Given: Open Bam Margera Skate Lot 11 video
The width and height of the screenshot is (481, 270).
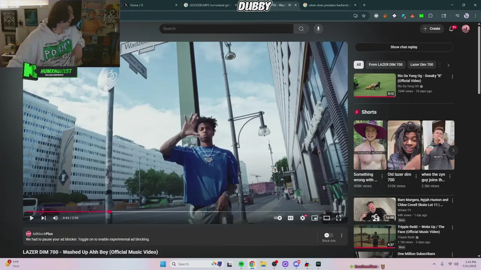Looking at the screenshot, I should click(x=375, y=209).
